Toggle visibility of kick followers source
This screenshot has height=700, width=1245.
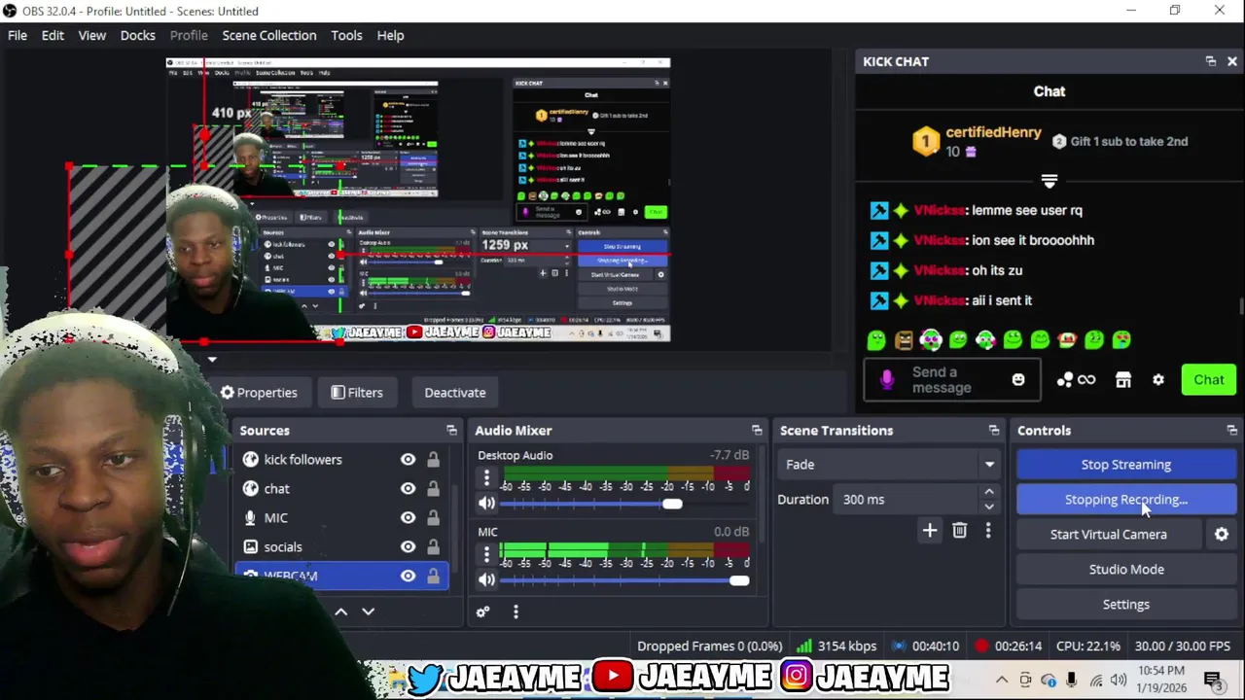408,460
